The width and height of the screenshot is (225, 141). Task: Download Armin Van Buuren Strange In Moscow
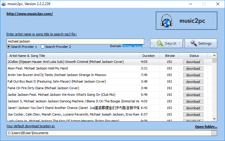tap(193, 75)
